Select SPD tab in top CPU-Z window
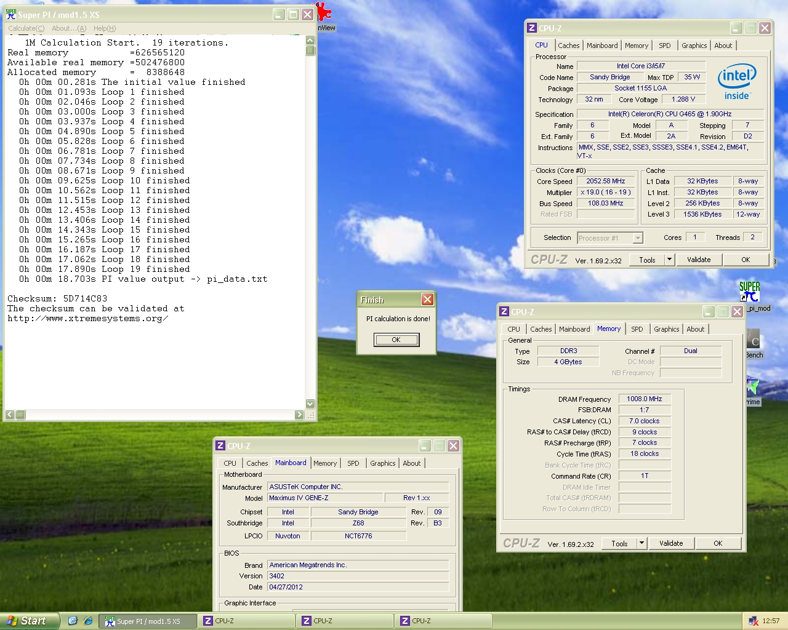The height and width of the screenshot is (630, 788). 665,46
